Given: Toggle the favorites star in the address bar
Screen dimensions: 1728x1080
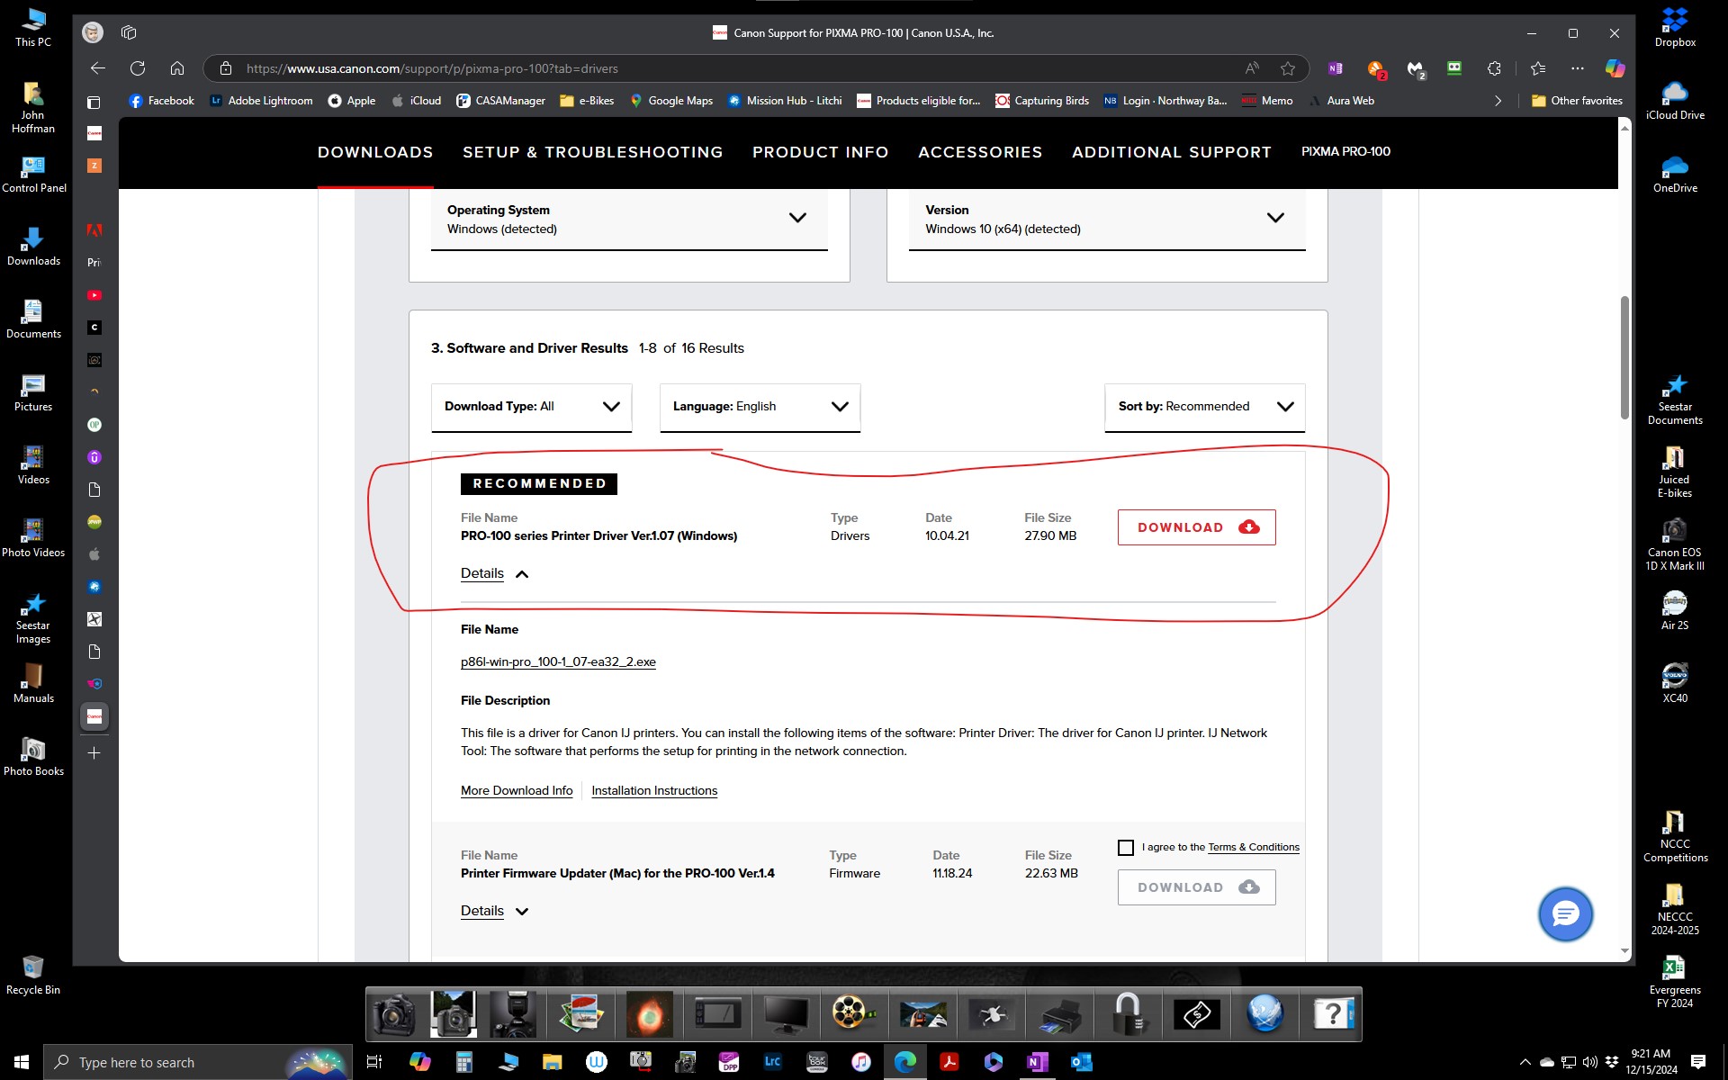Looking at the screenshot, I should (x=1288, y=68).
